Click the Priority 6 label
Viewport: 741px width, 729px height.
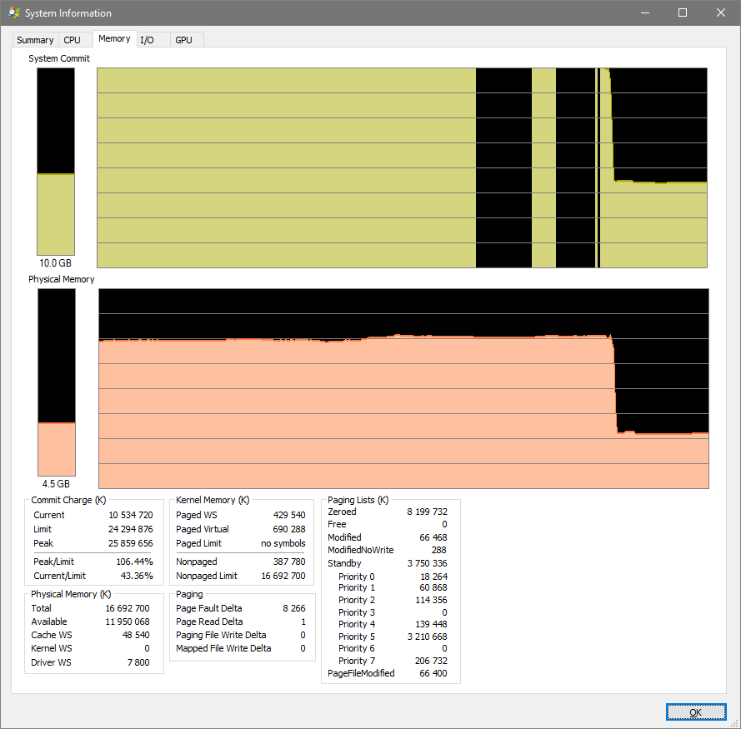pyautogui.click(x=356, y=648)
